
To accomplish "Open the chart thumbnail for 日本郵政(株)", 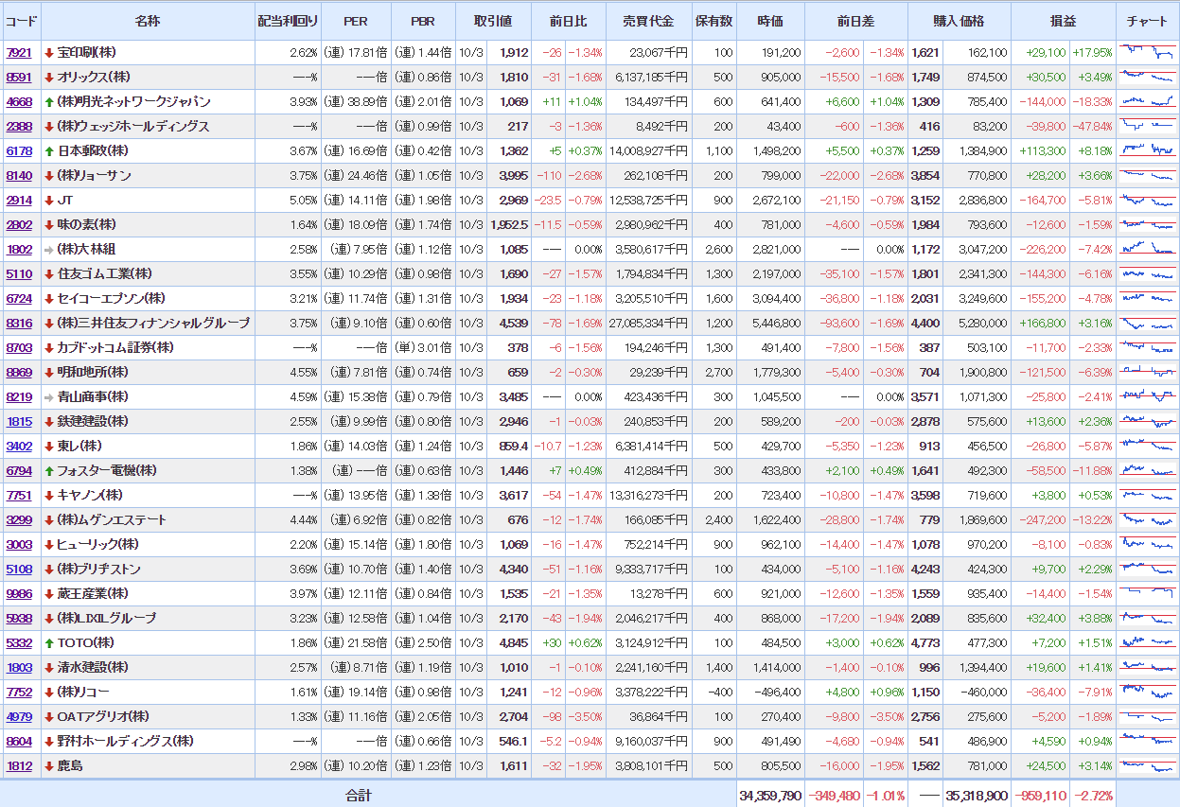I will (x=1147, y=150).
